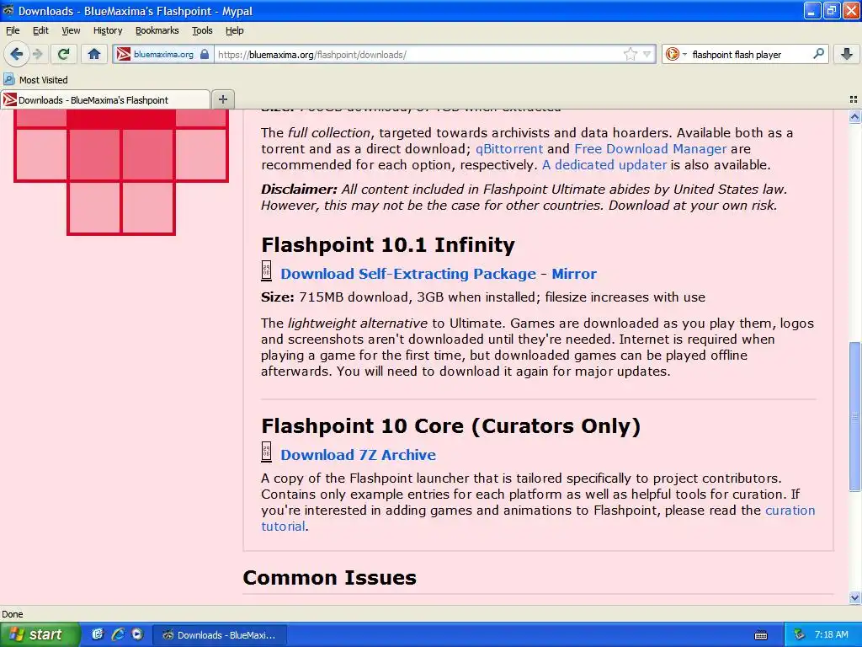Launch Internet Explorer from quick launch

coord(118,634)
